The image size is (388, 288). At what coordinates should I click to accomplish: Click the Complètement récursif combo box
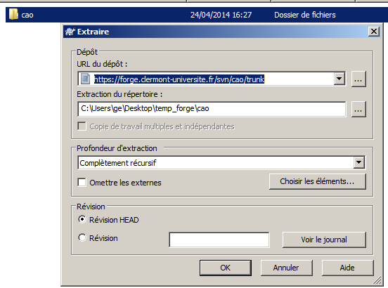coord(221,163)
